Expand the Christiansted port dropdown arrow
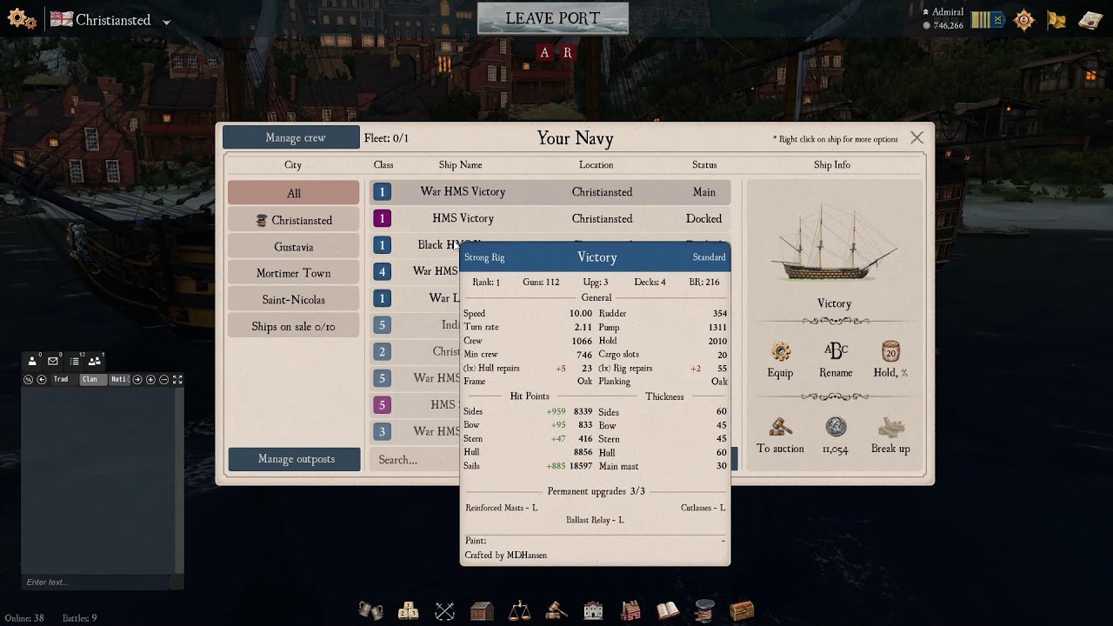1113x626 pixels. click(166, 22)
